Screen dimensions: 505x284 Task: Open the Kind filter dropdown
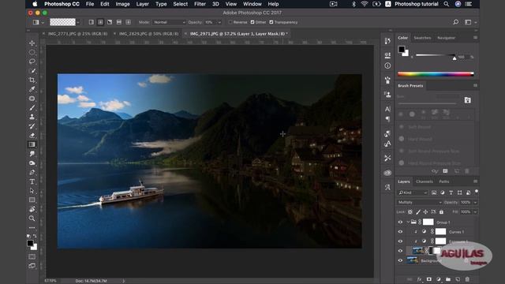point(413,192)
